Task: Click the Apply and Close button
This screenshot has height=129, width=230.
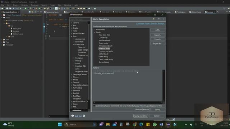Action: click(x=141, y=116)
